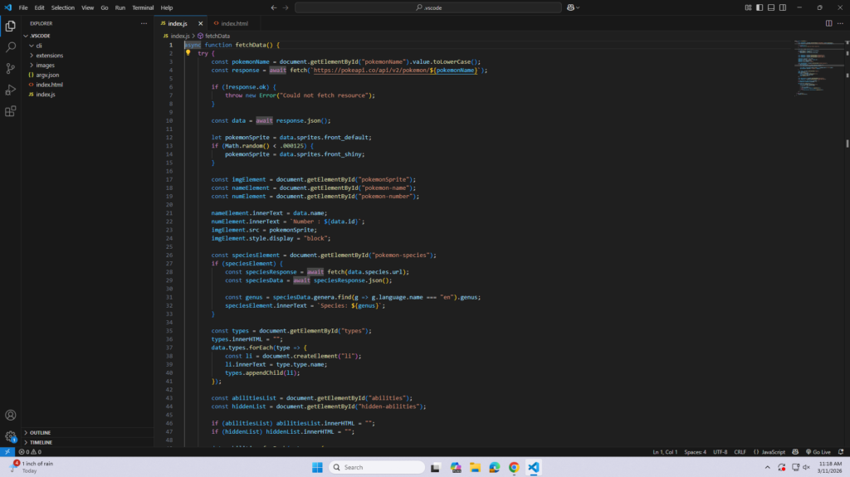Open the Manage settings gear
Viewport: 850px width, 477px height.
pos(11,436)
